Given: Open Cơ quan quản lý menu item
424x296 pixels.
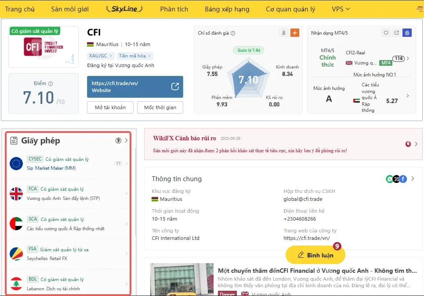Looking at the screenshot, I should (290, 9).
